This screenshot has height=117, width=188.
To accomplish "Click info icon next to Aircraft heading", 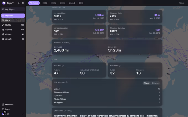I will pyautogui.click(x=119, y=66).
